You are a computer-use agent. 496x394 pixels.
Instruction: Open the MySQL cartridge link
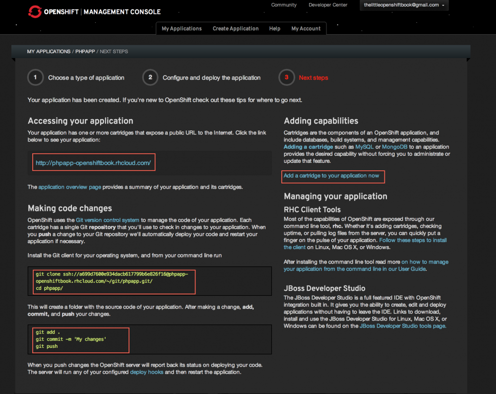pos(364,146)
